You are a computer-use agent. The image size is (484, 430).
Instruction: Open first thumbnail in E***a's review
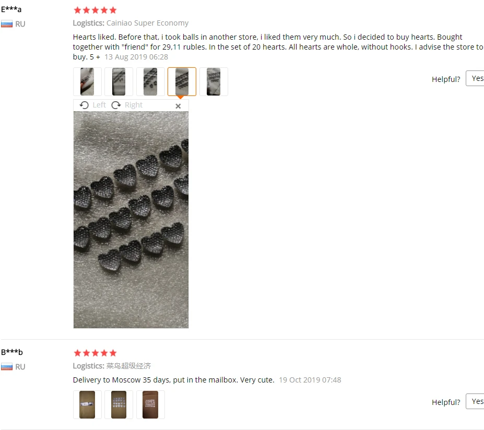point(87,82)
